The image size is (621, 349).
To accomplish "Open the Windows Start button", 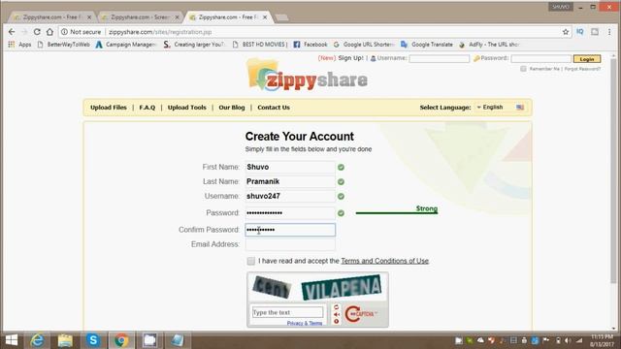I will [12, 340].
